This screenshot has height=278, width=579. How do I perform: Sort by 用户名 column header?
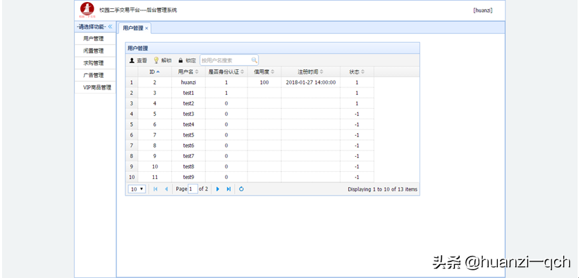pos(189,71)
